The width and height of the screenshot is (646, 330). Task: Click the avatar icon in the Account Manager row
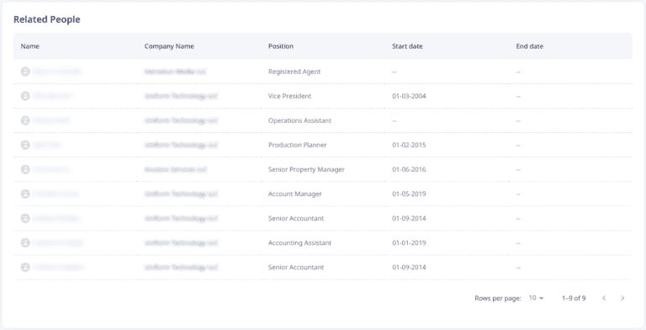pos(25,194)
